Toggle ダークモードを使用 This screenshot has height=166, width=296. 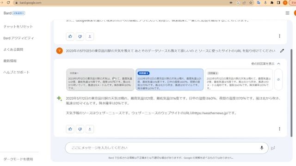[18, 159]
